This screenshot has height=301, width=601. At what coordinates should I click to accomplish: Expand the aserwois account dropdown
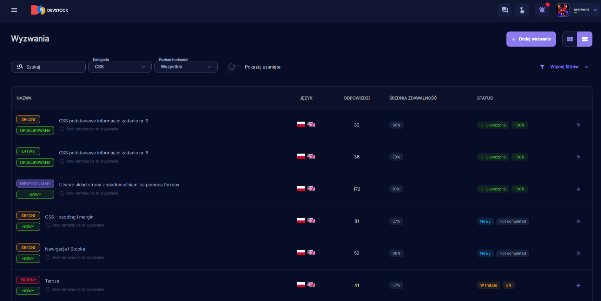(x=595, y=10)
